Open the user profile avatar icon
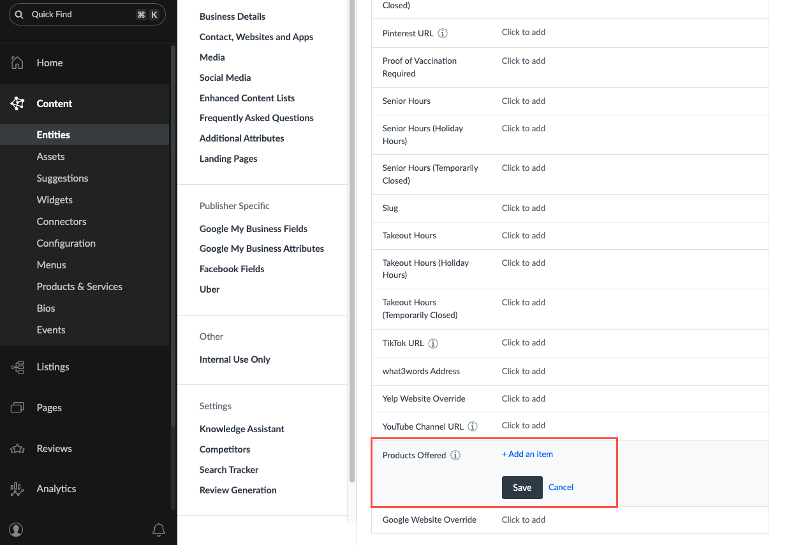 pos(17,530)
